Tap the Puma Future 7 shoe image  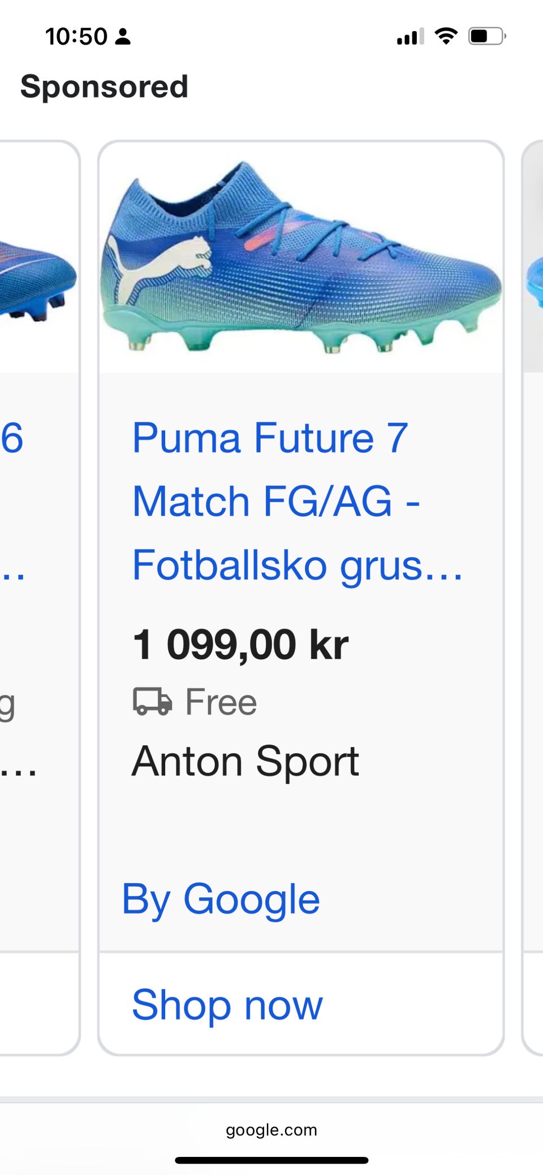click(301, 258)
